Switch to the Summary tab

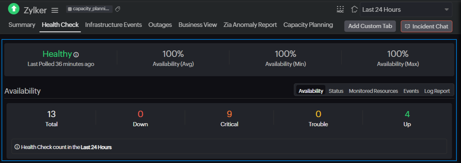tap(22, 25)
